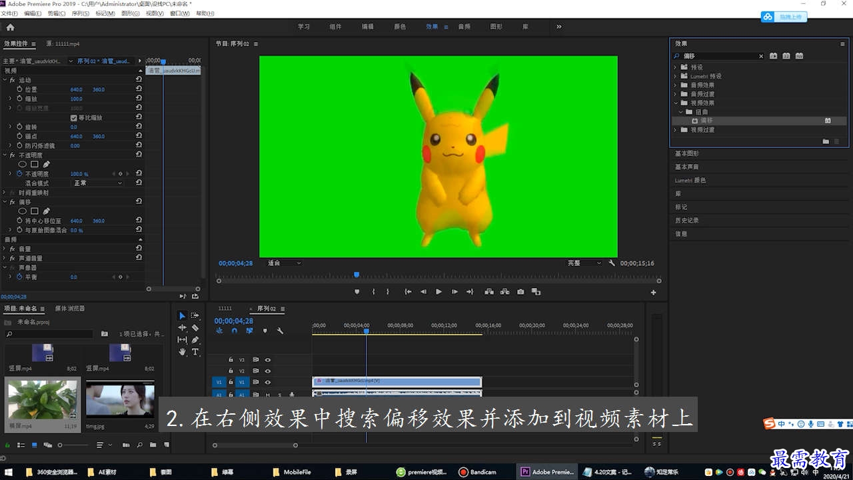The width and height of the screenshot is (853, 480).
Task: Switch to 音频 workspace
Action: click(x=464, y=27)
